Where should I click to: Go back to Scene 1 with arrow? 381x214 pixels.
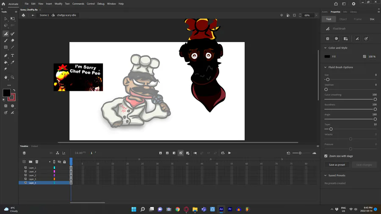pyautogui.click(x=33, y=15)
